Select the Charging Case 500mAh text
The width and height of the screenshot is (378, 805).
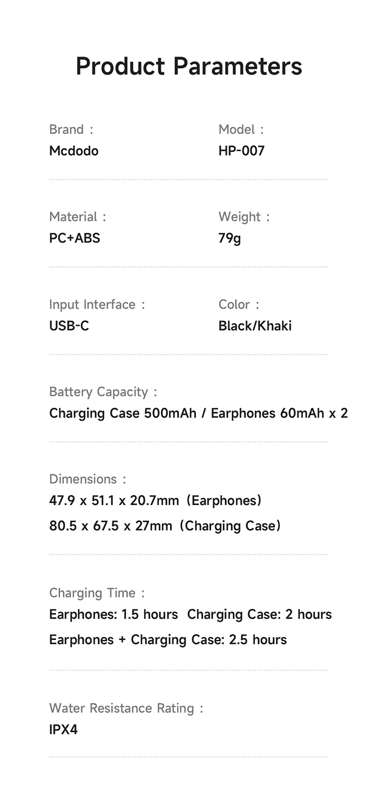point(122,413)
